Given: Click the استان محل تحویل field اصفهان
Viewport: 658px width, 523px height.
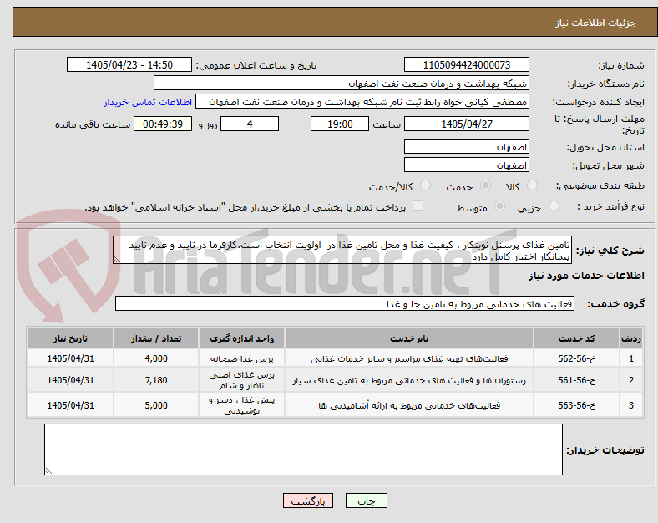Looking at the screenshot, I should pos(466,146).
